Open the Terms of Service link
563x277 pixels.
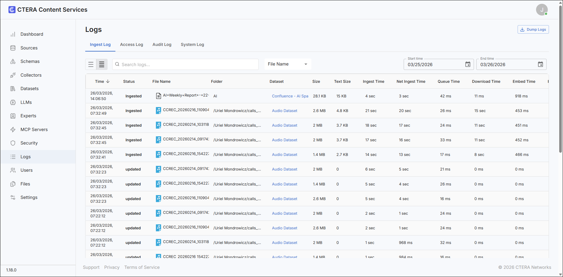coord(142,267)
